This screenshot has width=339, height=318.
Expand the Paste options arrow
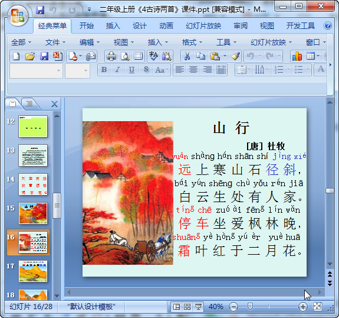(x=225, y=56)
